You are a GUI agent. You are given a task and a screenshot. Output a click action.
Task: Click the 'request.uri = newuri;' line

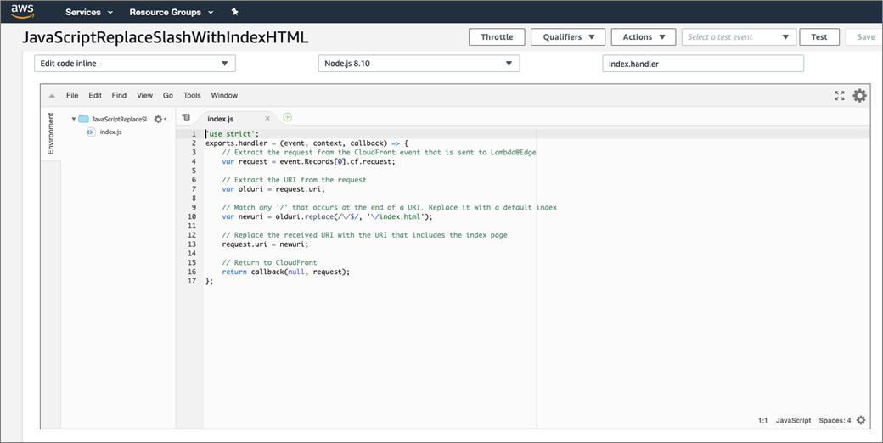pyautogui.click(x=265, y=244)
